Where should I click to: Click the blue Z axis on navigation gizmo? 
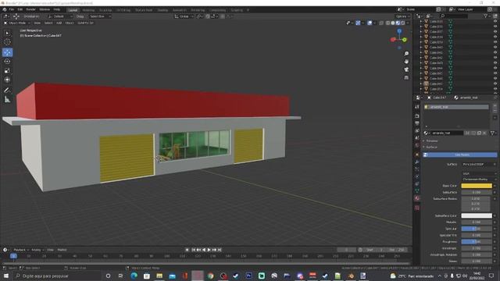399,31
